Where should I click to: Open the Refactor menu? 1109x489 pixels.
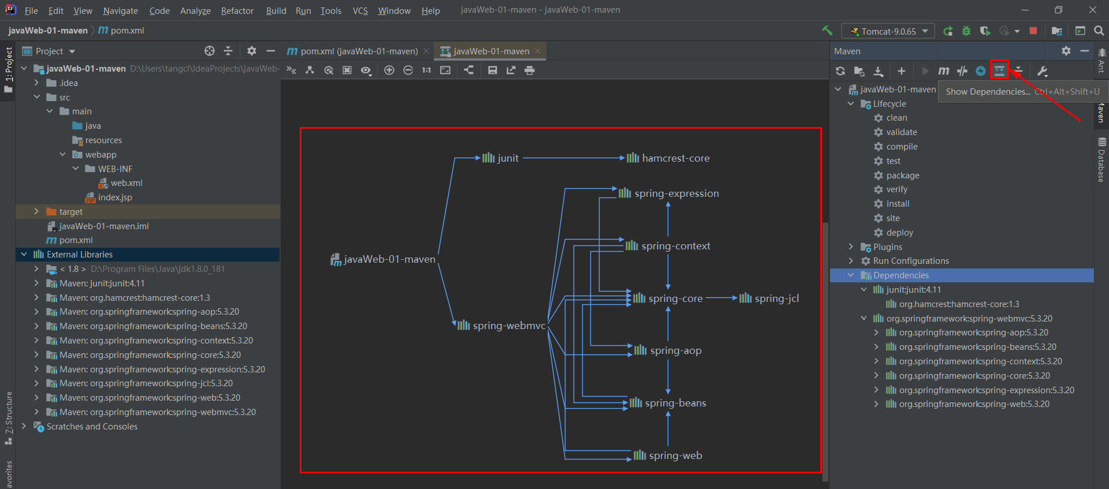pyautogui.click(x=237, y=10)
